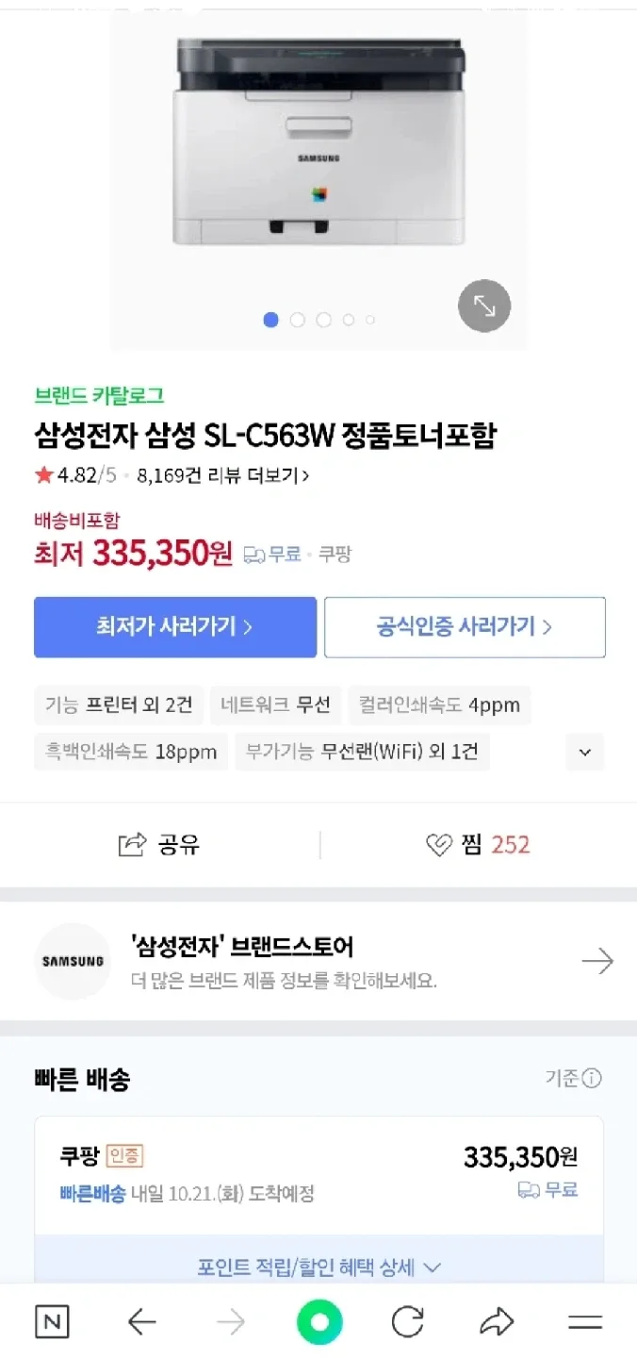This screenshot has width=637, height=1358.
Task: Expand the product spec tags chevron
Action: [x=585, y=752]
